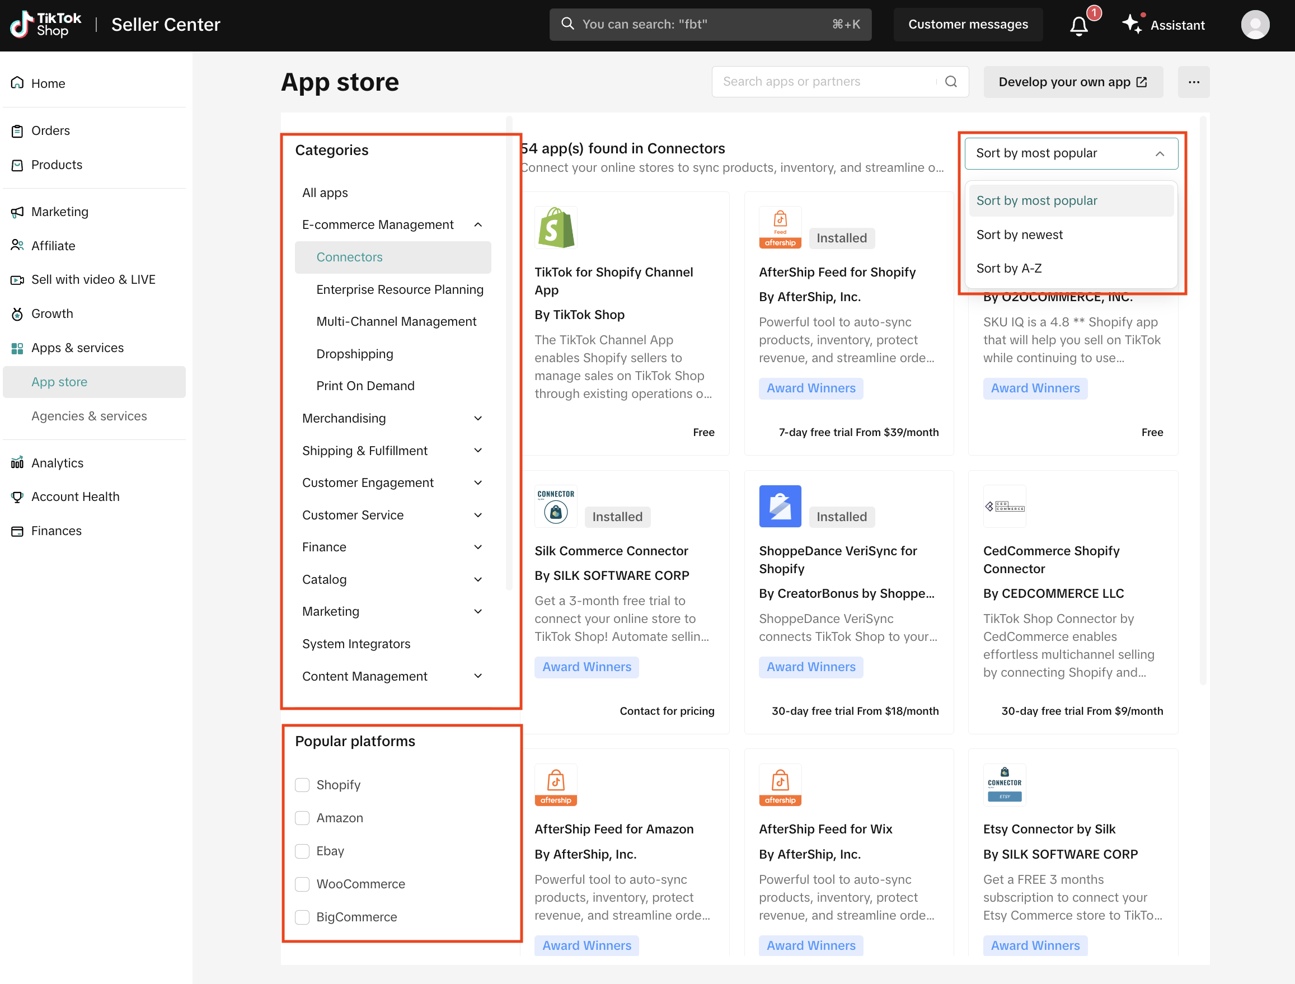Click the TikTok Shop logo
This screenshot has width=1295, height=984.
46,25
